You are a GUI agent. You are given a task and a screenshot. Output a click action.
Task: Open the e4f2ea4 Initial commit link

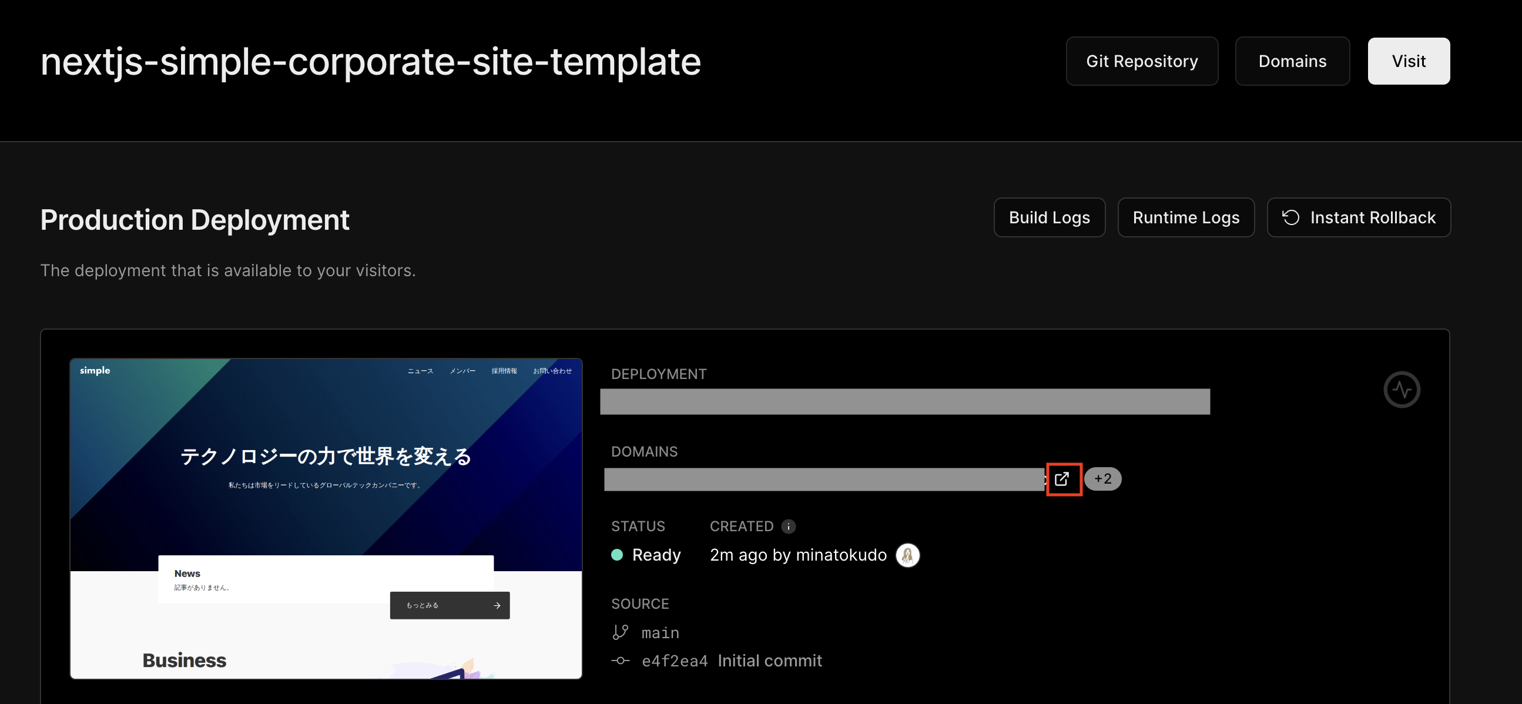coord(732,661)
